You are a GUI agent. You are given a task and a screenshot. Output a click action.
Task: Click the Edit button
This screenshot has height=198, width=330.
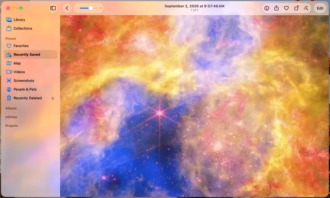click(320, 8)
